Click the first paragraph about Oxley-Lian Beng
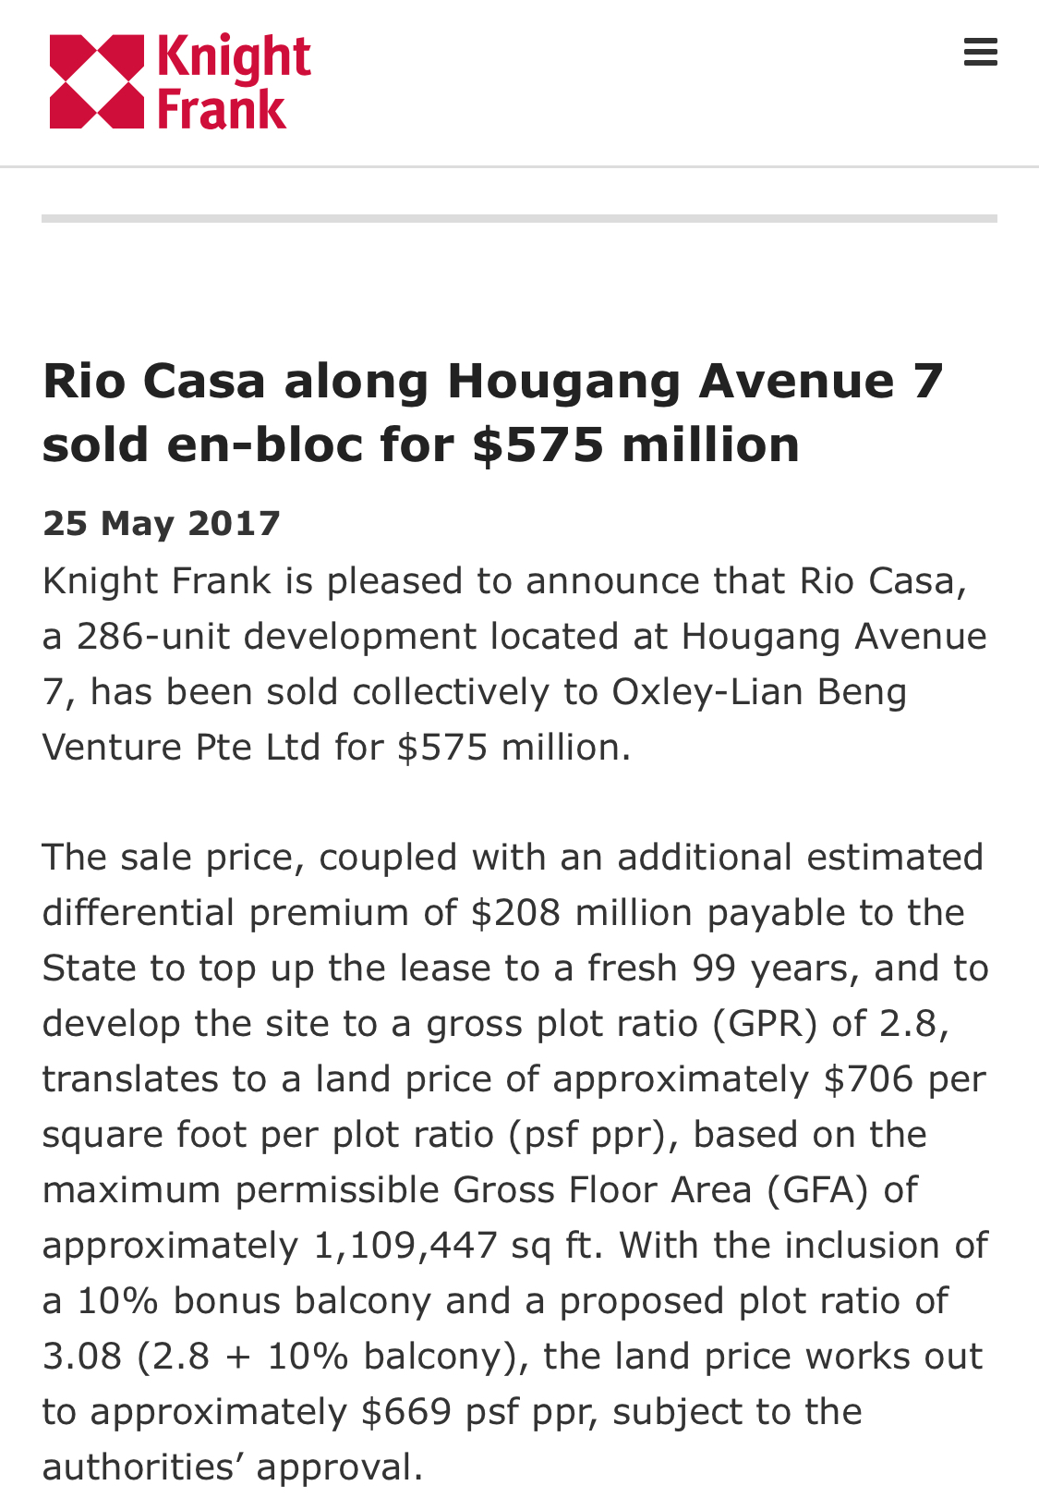 (514, 664)
